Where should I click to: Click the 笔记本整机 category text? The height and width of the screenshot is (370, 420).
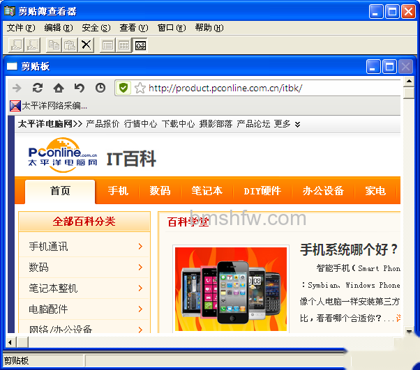coord(53,288)
